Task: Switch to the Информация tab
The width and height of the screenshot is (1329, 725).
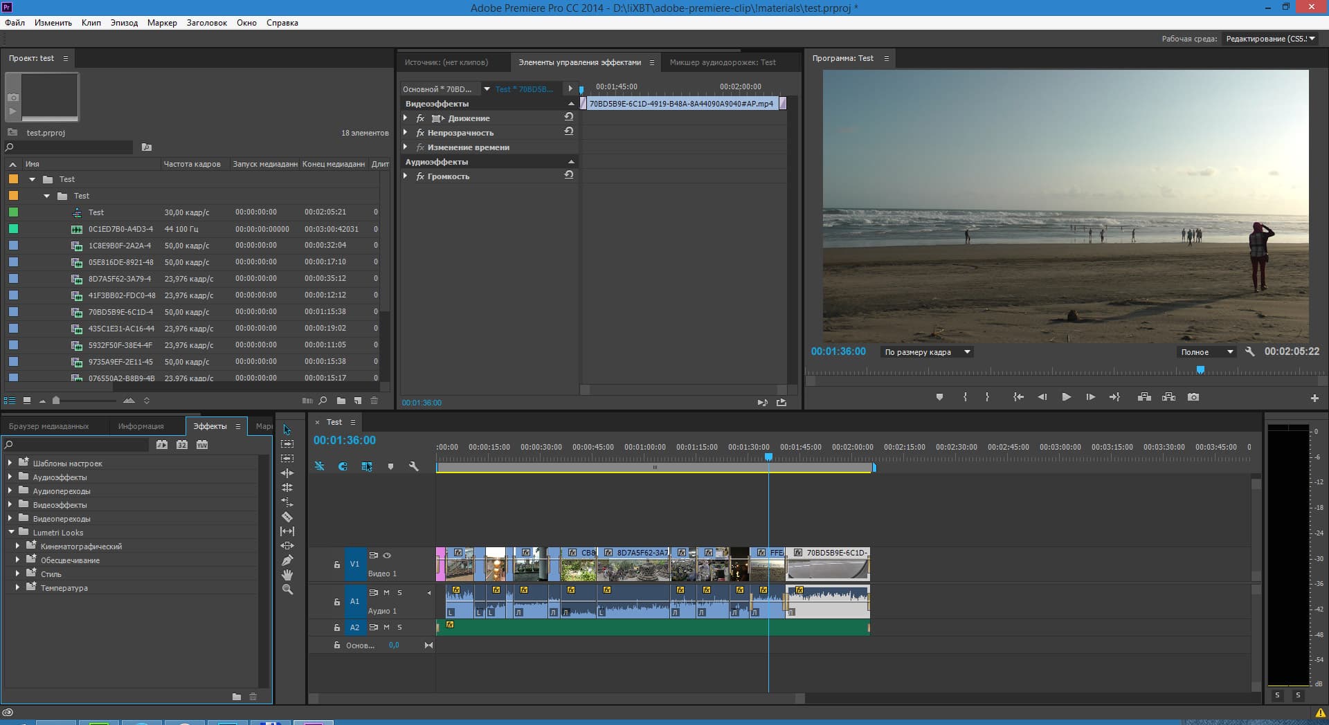Action: click(141, 426)
